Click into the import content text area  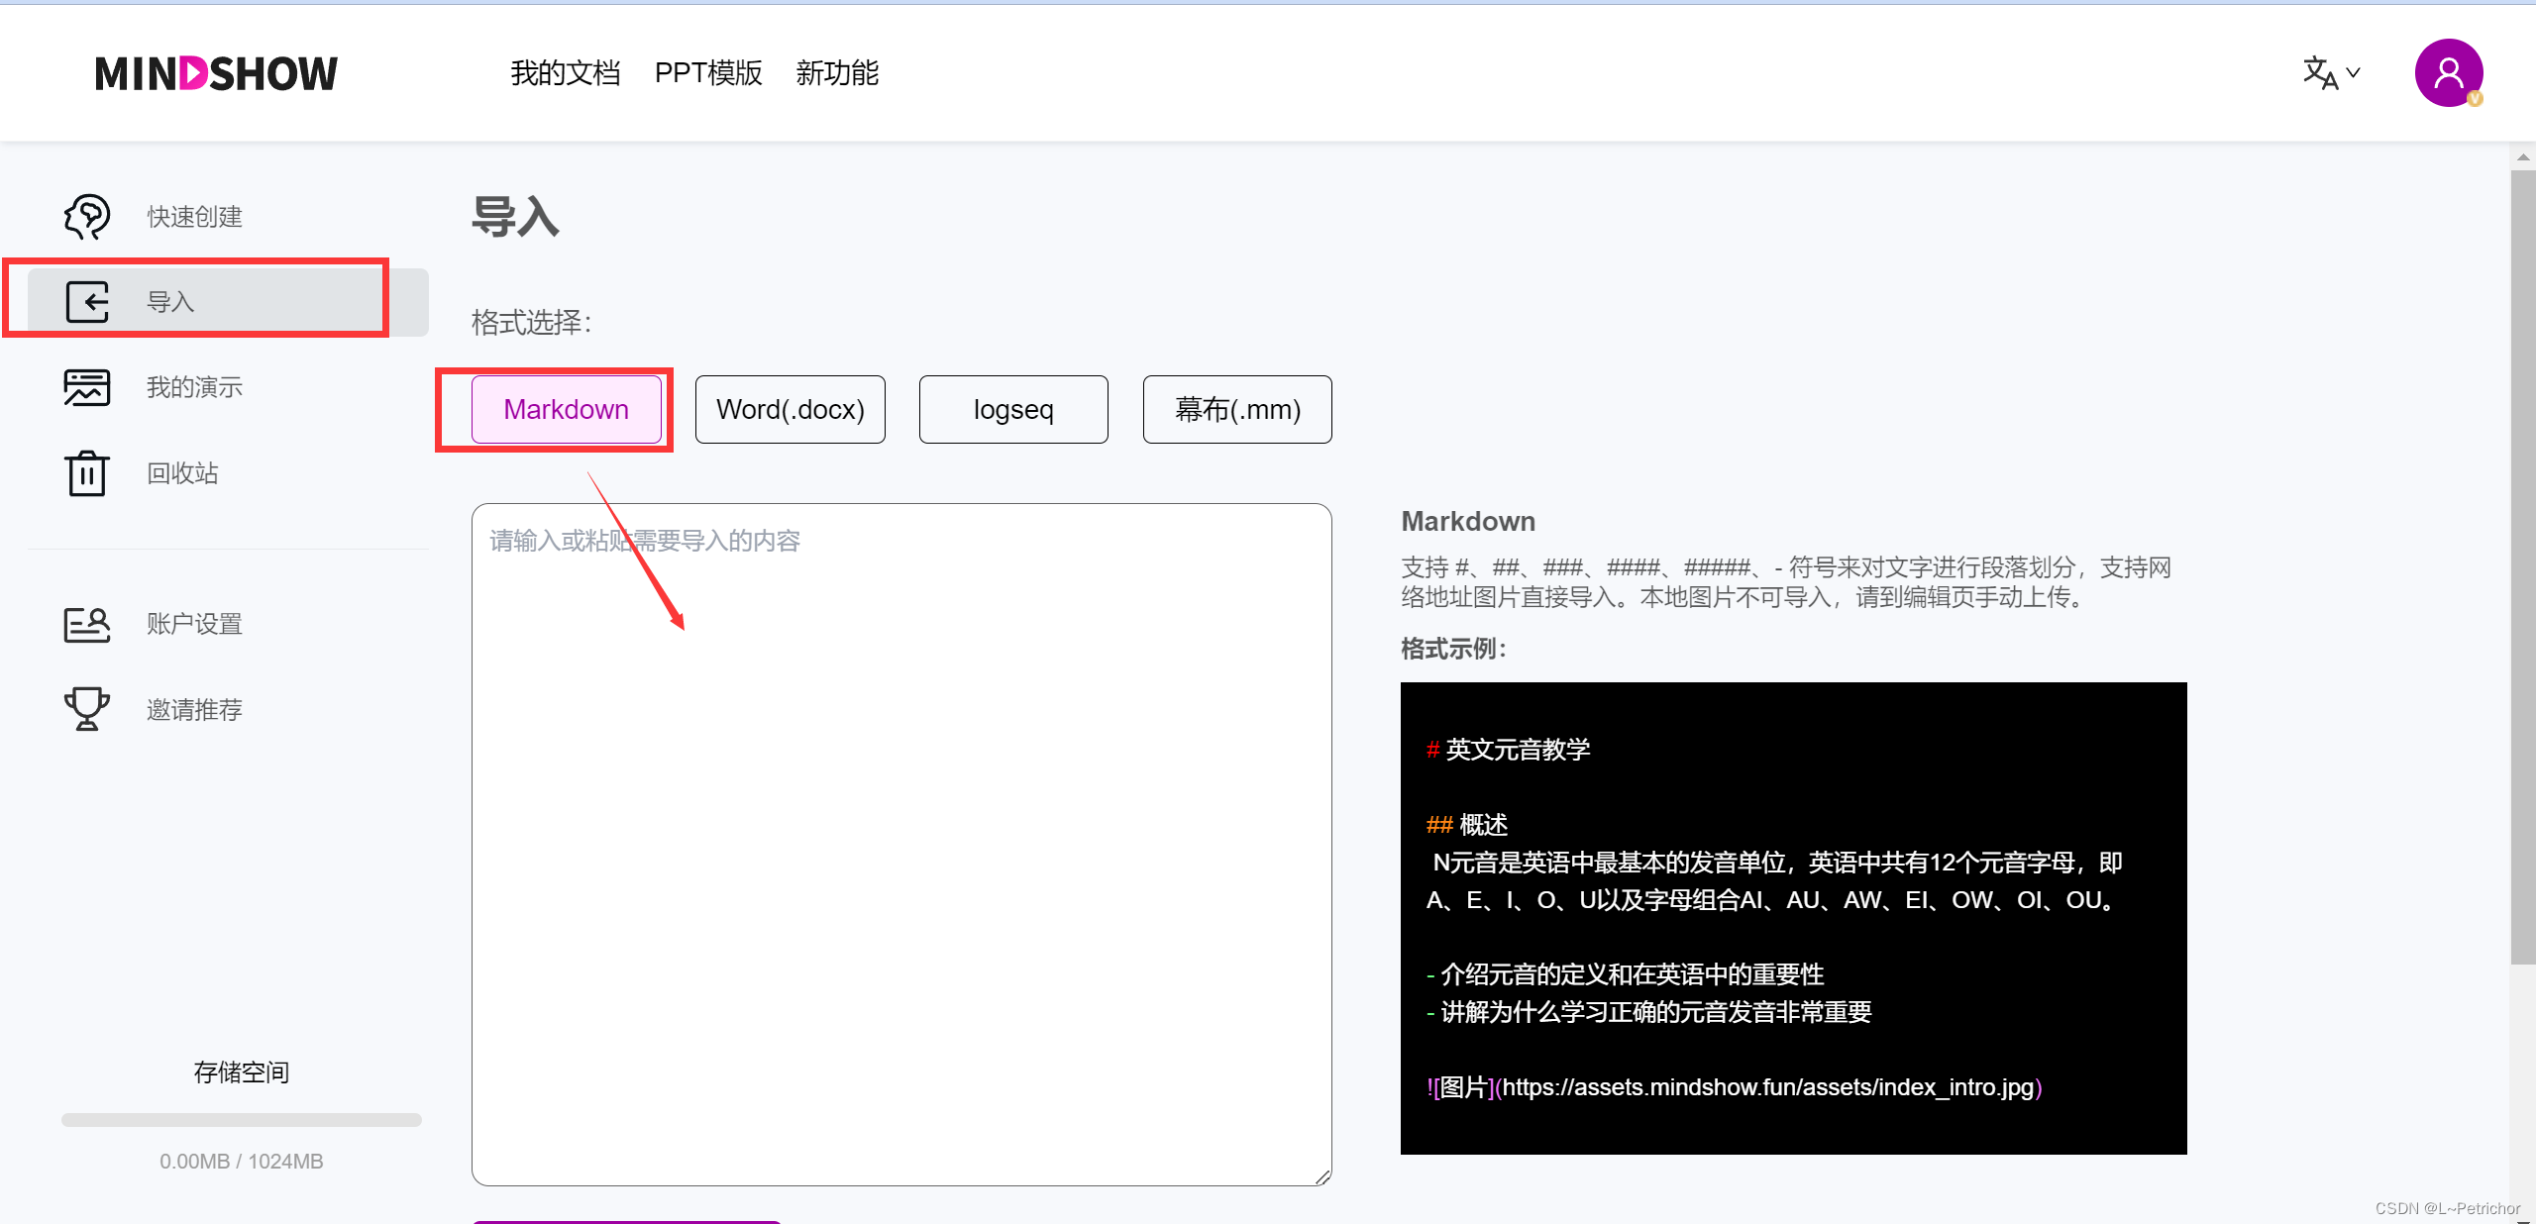901,842
